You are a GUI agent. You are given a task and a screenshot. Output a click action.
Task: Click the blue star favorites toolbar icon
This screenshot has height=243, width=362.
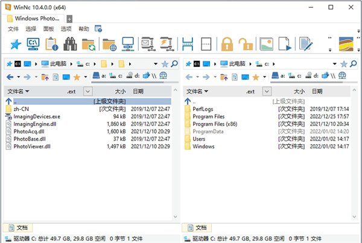pos(15,44)
